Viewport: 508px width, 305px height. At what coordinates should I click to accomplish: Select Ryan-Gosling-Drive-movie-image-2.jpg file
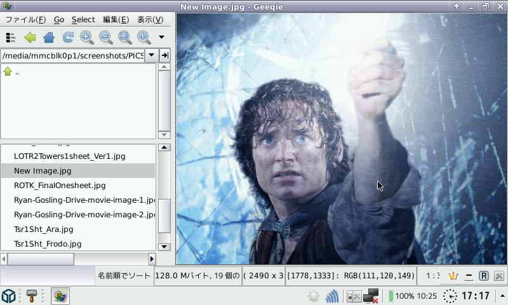pyautogui.click(x=78, y=215)
